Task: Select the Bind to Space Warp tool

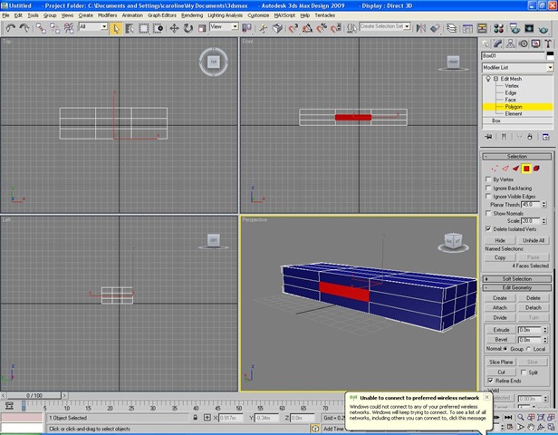Action: [69, 28]
